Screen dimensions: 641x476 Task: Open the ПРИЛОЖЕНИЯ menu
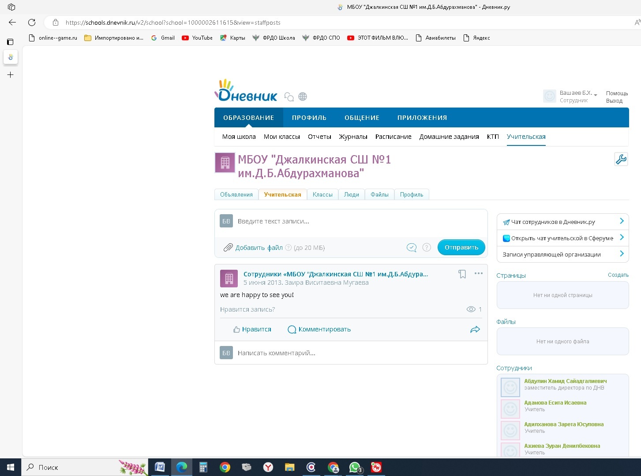pos(422,118)
